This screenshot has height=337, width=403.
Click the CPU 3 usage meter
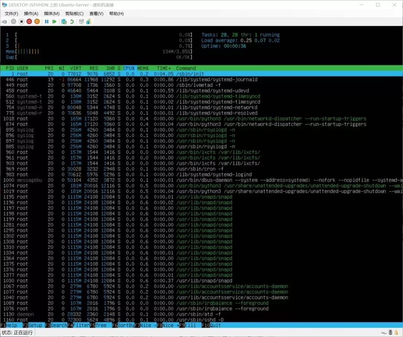point(99,46)
